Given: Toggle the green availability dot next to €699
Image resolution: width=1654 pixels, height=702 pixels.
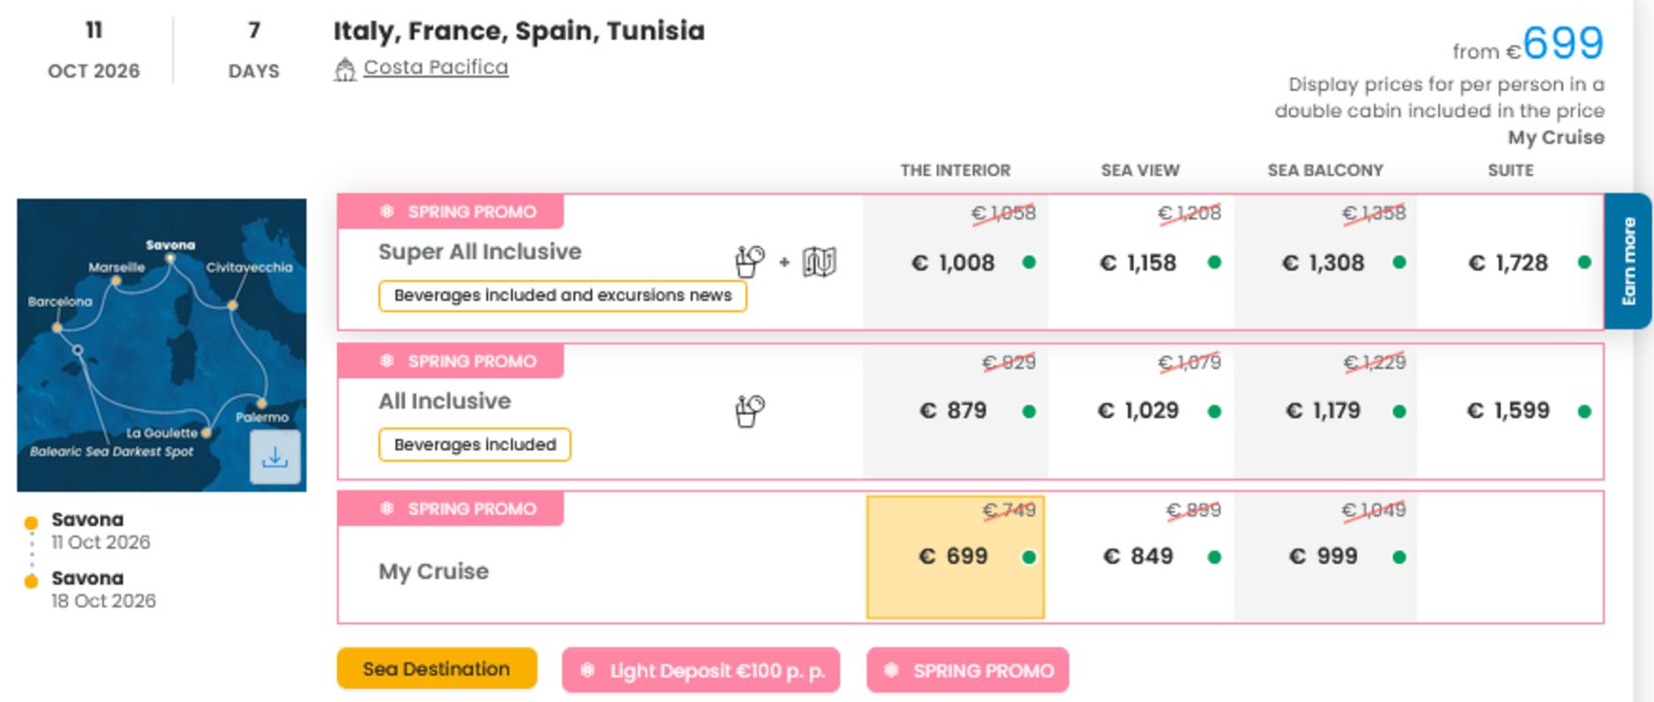Looking at the screenshot, I should [1027, 555].
